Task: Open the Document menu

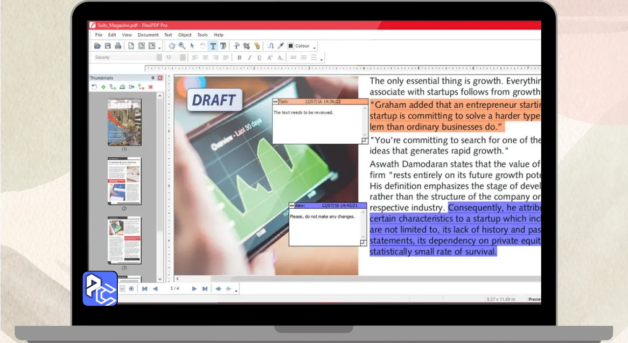Action: click(x=148, y=35)
